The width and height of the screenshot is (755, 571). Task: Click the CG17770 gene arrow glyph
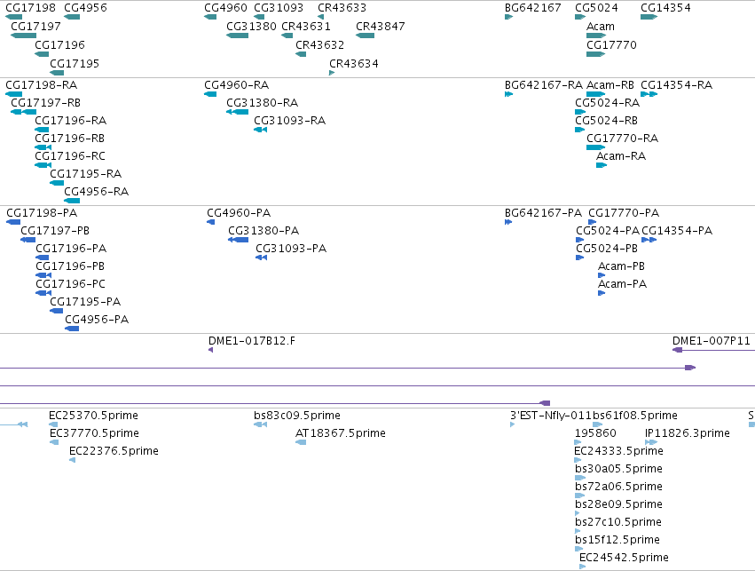[595, 54]
